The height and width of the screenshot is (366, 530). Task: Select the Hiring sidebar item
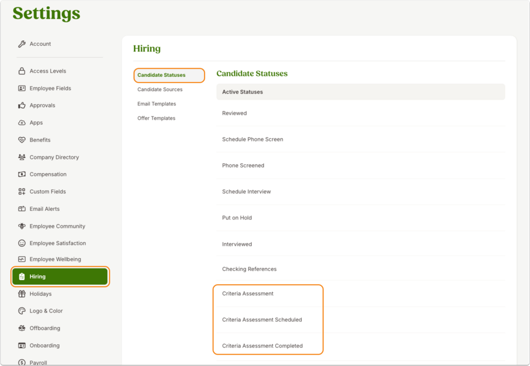(x=60, y=276)
